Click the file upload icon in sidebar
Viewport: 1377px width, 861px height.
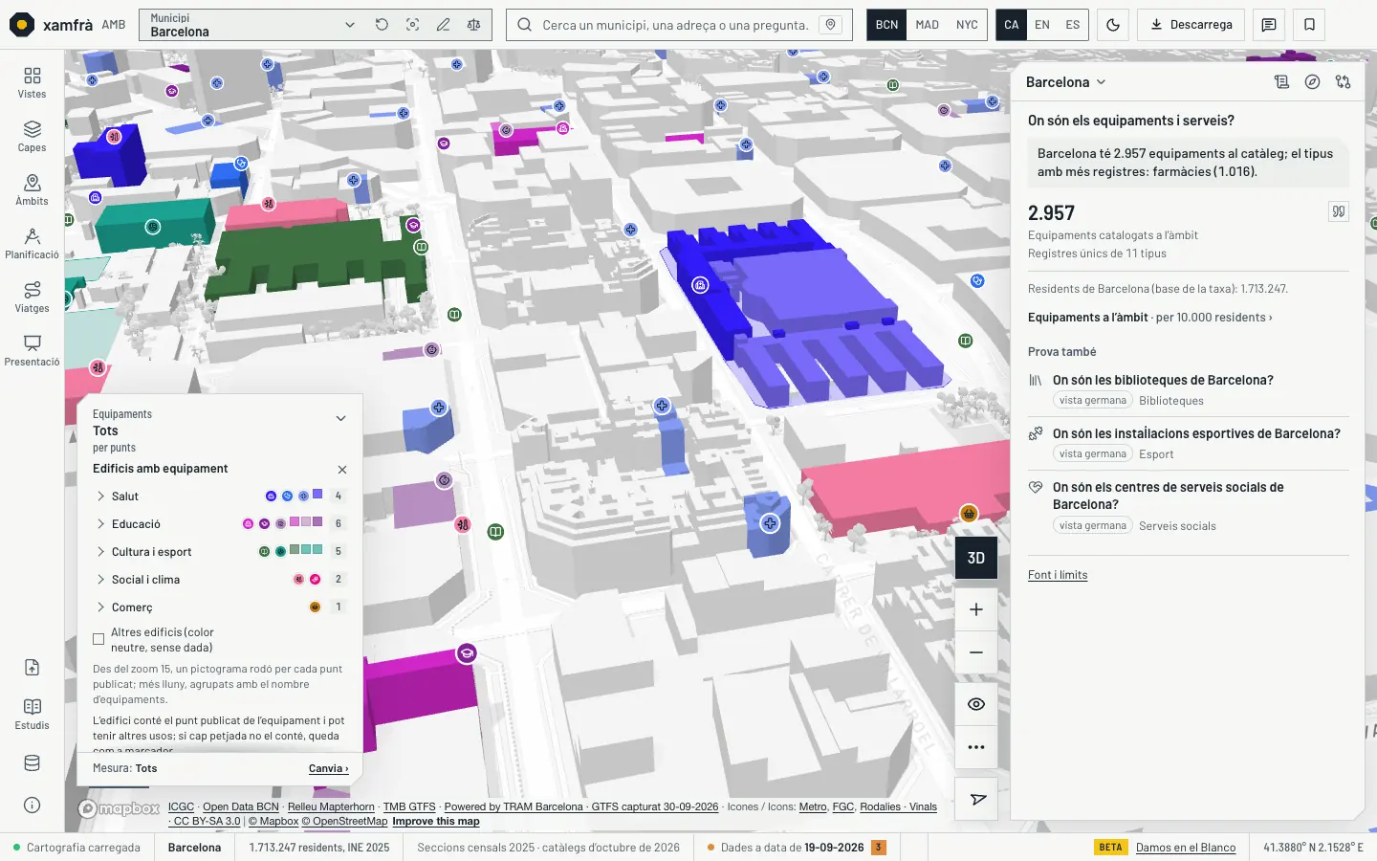[x=32, y=667]
